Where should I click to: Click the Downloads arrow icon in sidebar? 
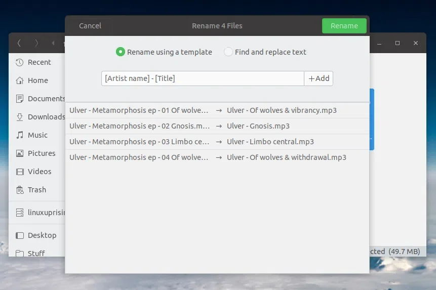[20, 117]
